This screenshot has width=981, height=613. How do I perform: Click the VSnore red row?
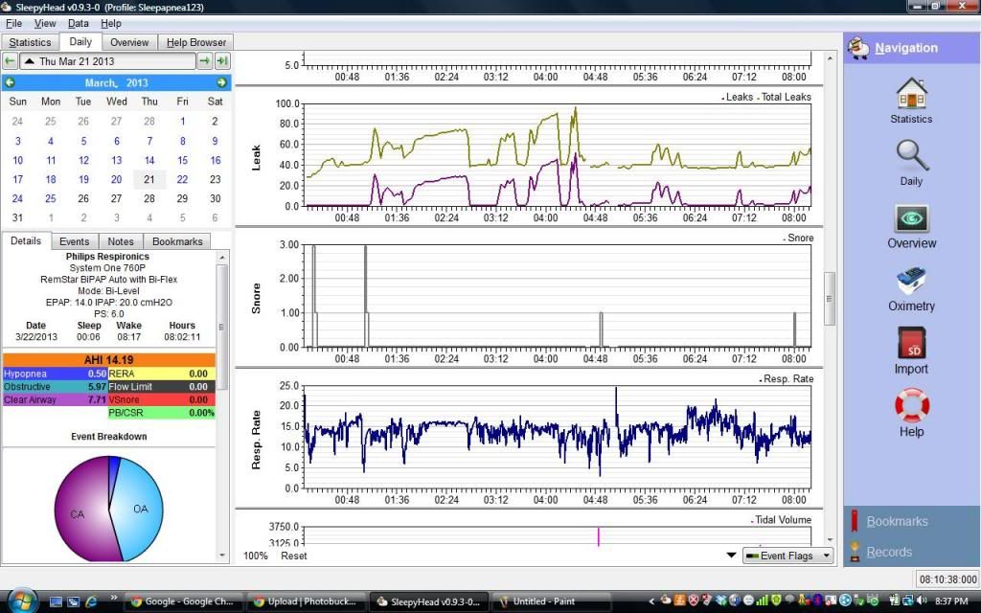(161, 399)
